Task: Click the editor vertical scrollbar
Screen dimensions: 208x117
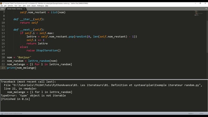Action: coord(207,36)
